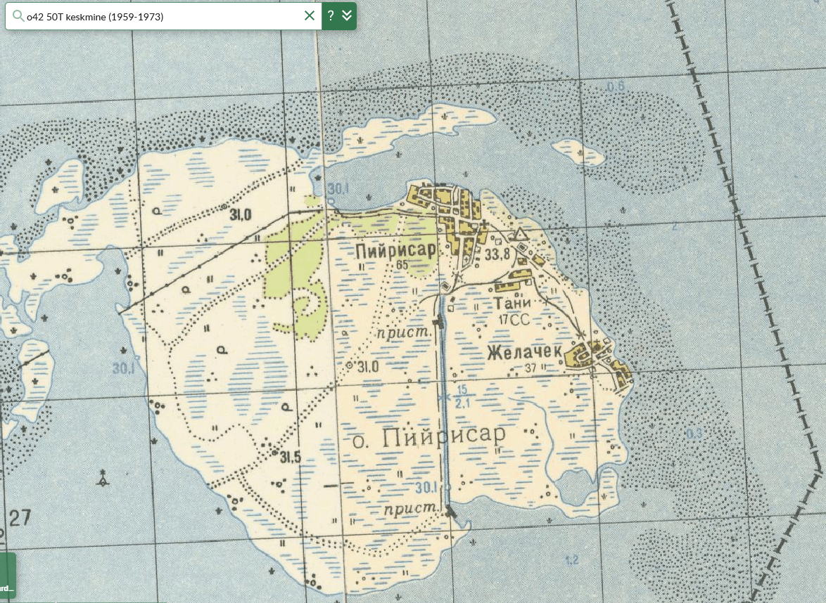This screenshot has width=826, height=603.
Task: Focus the 'o42 50T keskmine' search field
Action: 163,16
